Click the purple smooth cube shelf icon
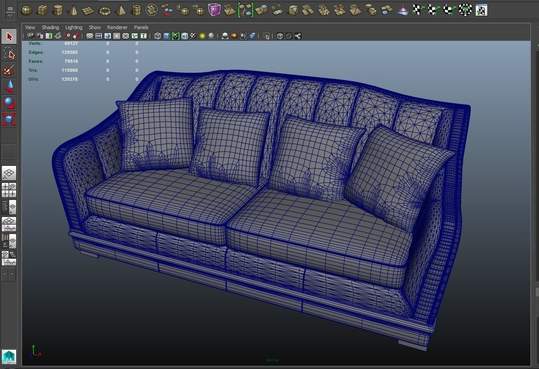The width and height of the screenshot is (539, 369). [x=215, y=10]
